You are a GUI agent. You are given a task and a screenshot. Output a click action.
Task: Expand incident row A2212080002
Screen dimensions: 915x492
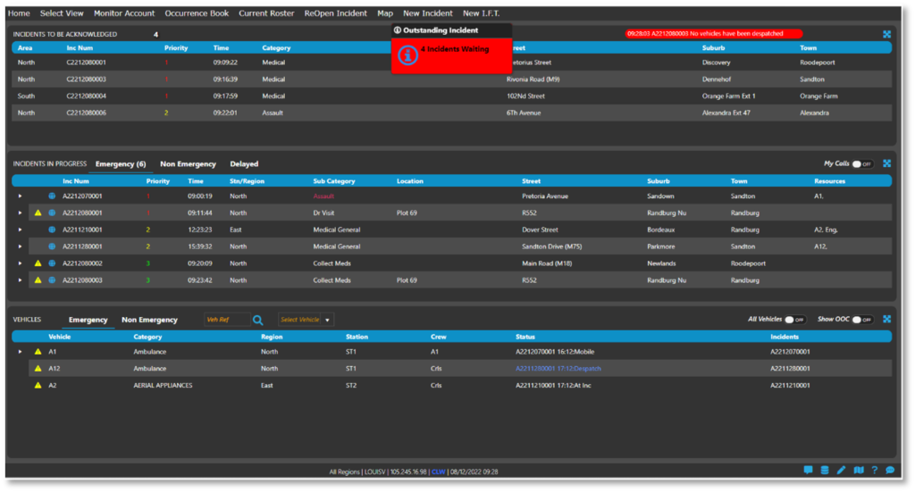20,263
